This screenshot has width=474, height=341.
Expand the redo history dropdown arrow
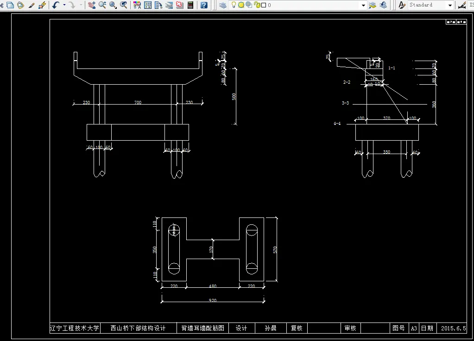click(81, 5)
